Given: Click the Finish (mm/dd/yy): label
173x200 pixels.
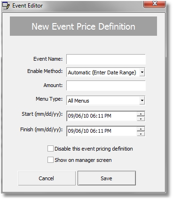Looking at the screenshot, I should (41, 129).
